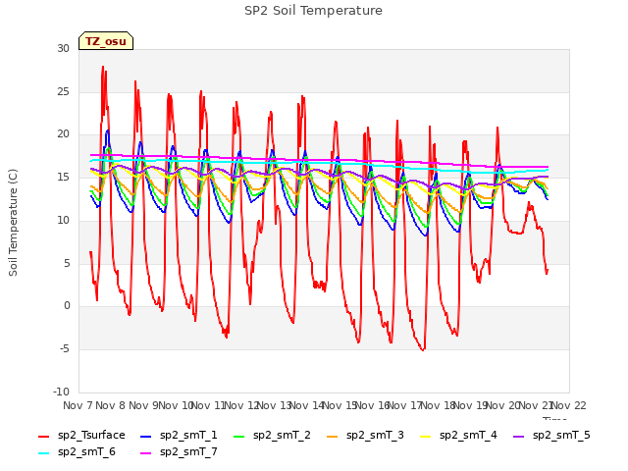Toggle the sp2_smT_6 legend entry
628x471 pixels.
click(x=77, y=451)
